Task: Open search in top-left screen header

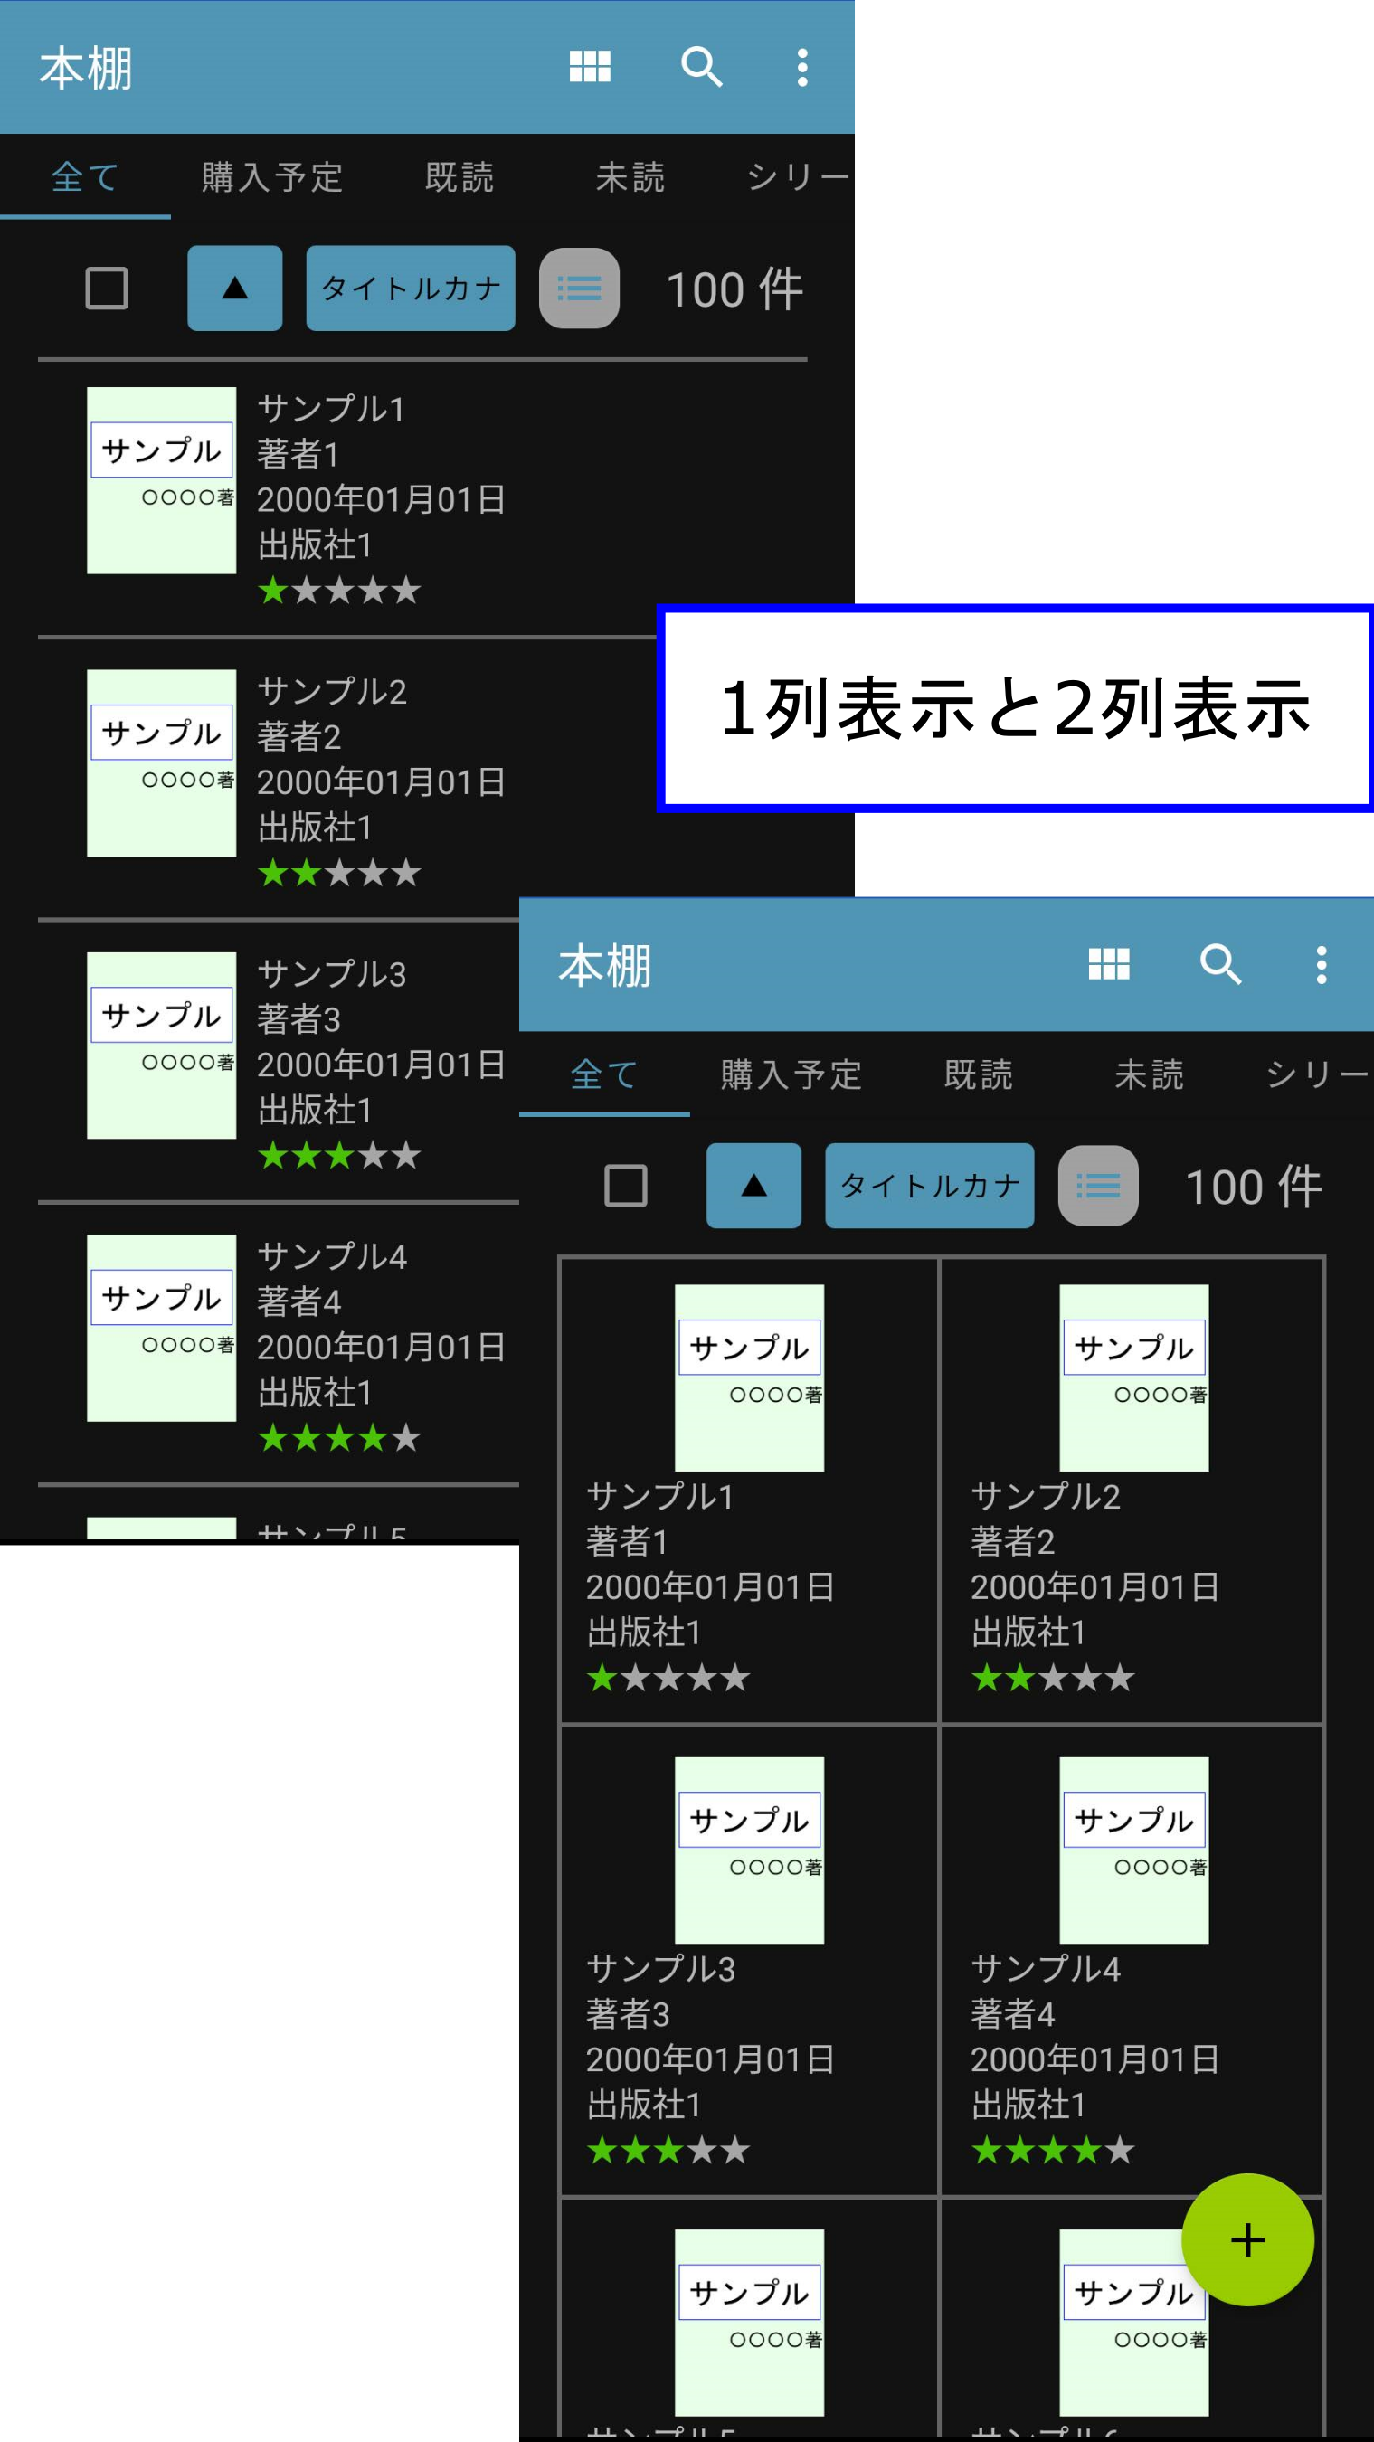Action: 702,67
